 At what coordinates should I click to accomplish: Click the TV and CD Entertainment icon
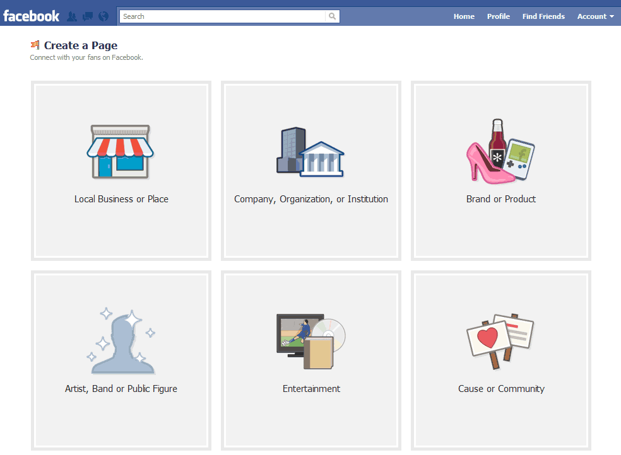[311, 342]
